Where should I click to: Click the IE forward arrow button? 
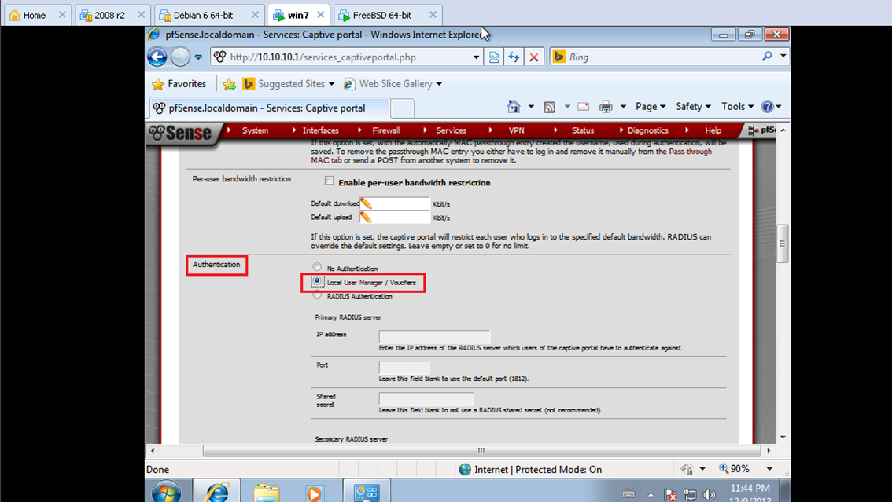point(180,57)
